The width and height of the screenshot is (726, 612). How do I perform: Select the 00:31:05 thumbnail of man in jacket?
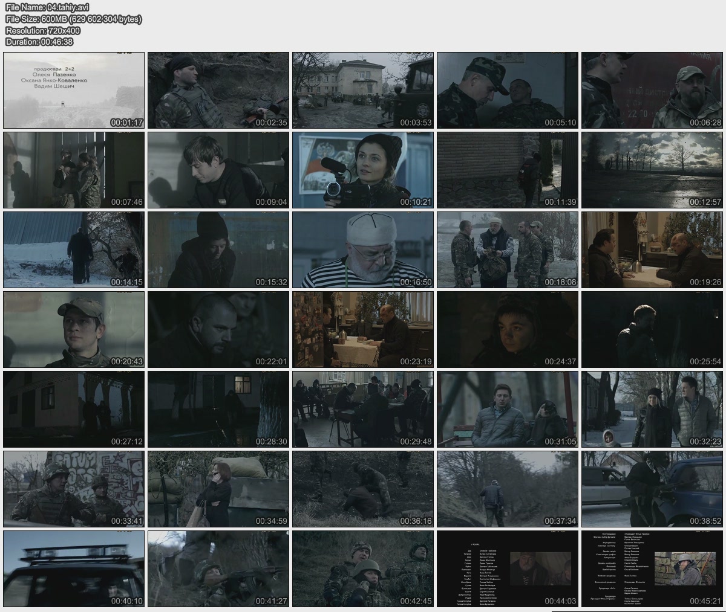pyautogui.click(x=508, y=409)
